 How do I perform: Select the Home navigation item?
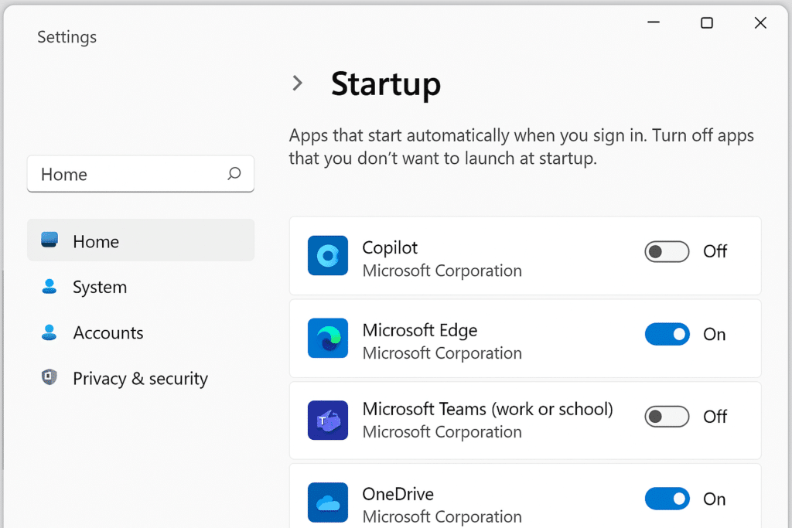coord(141,240)
